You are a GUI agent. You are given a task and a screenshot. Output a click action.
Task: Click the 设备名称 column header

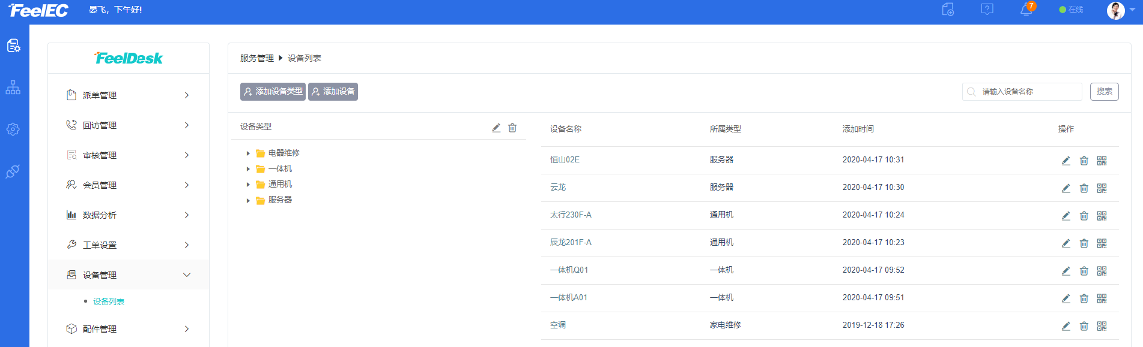pyautogui.click(x=566, y=129)
